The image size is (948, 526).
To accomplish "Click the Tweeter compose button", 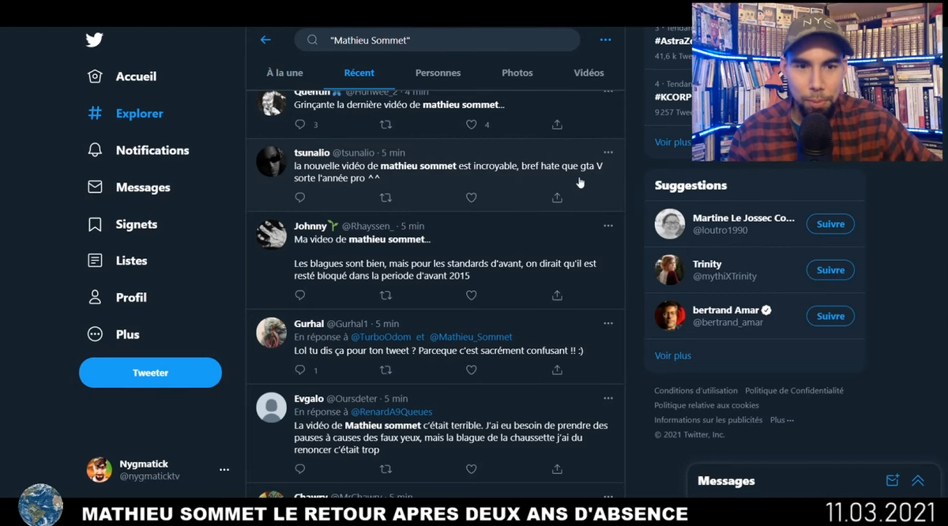I will pos(150,373).
